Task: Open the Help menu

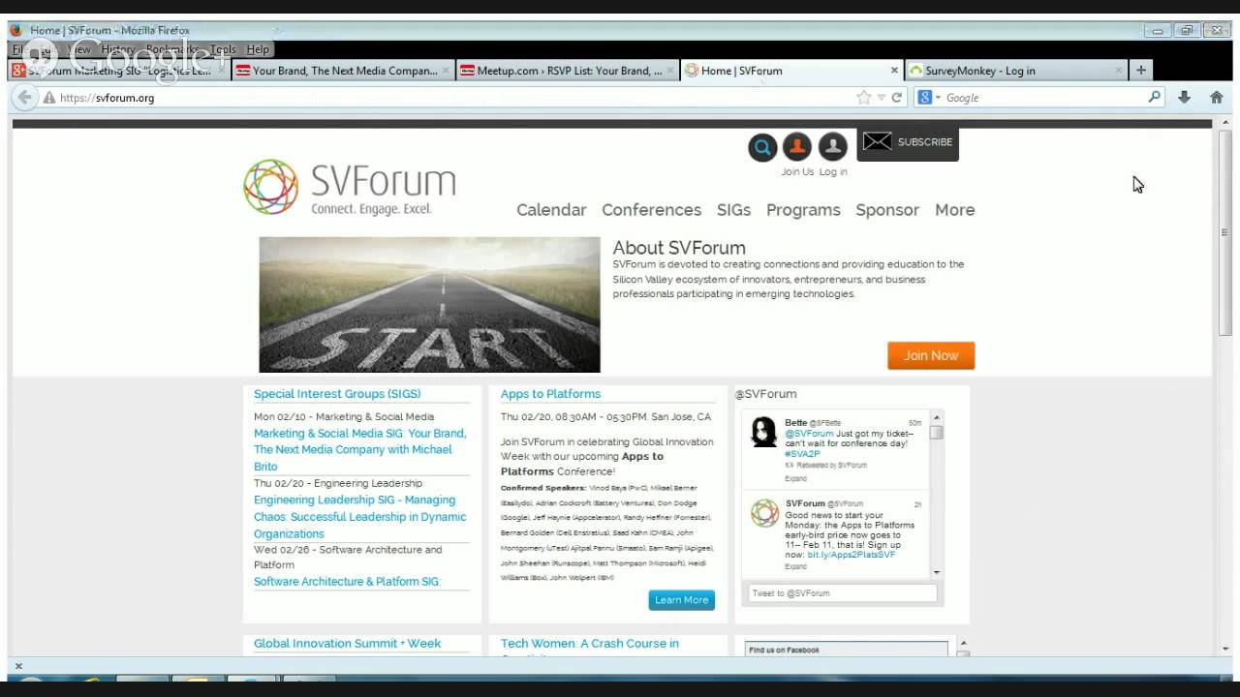Action: [x=258, y=49]
